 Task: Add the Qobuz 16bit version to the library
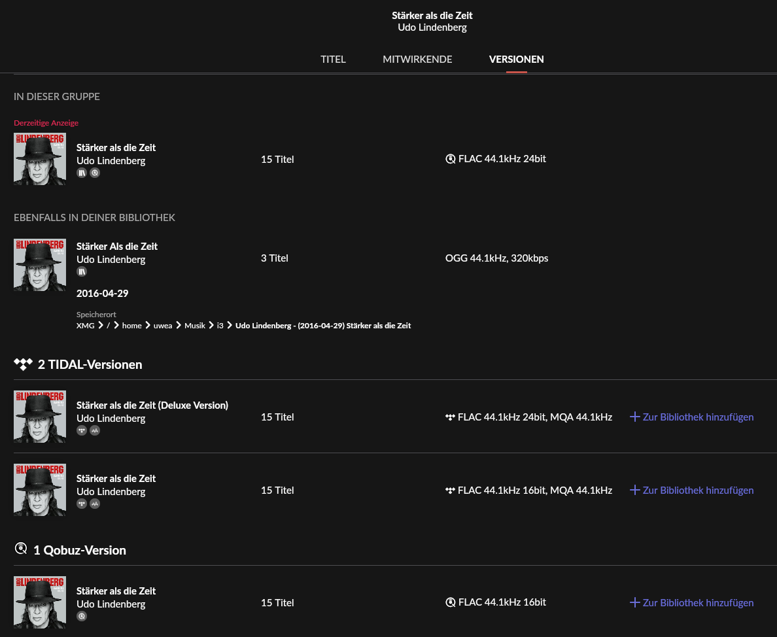pos(691,603)
